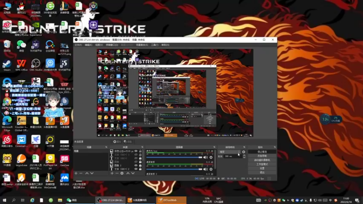Open the 帮助(H) menu in OBS

click(x=165, y=45)
